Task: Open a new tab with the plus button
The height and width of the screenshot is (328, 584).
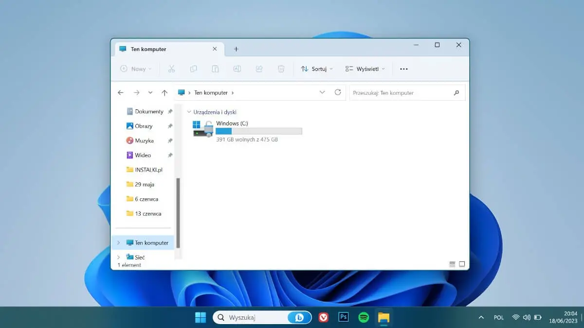Action: 236,49
